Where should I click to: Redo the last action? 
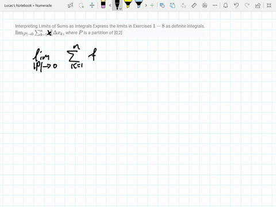tap(247, 5)
